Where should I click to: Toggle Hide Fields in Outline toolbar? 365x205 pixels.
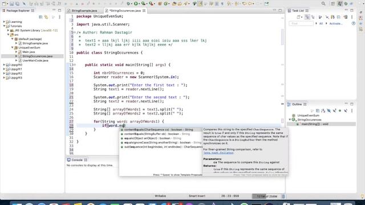328,110
